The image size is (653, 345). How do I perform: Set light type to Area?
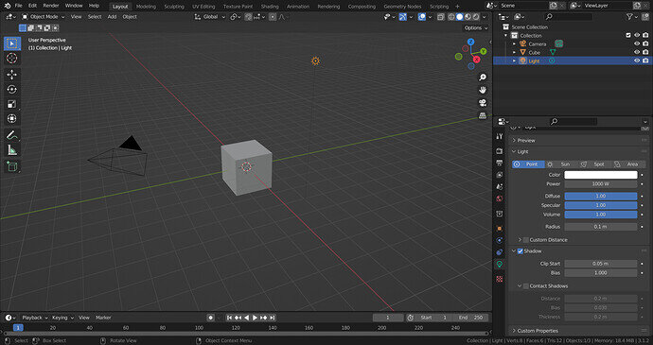[x=628, y=164]
